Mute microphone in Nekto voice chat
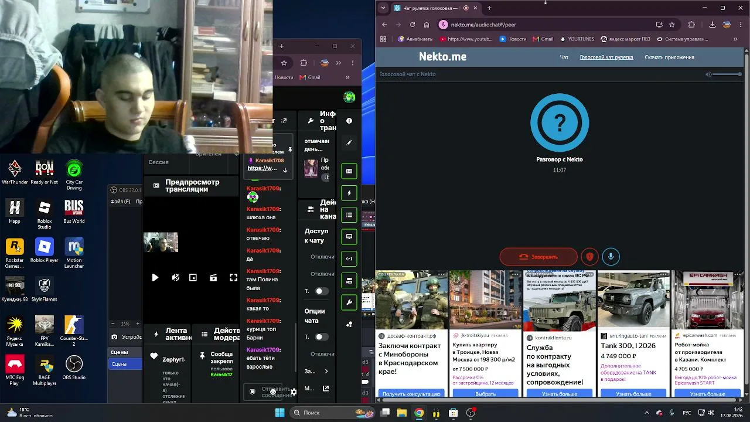Viewport: 750px width, 422px height. point(611,257)
